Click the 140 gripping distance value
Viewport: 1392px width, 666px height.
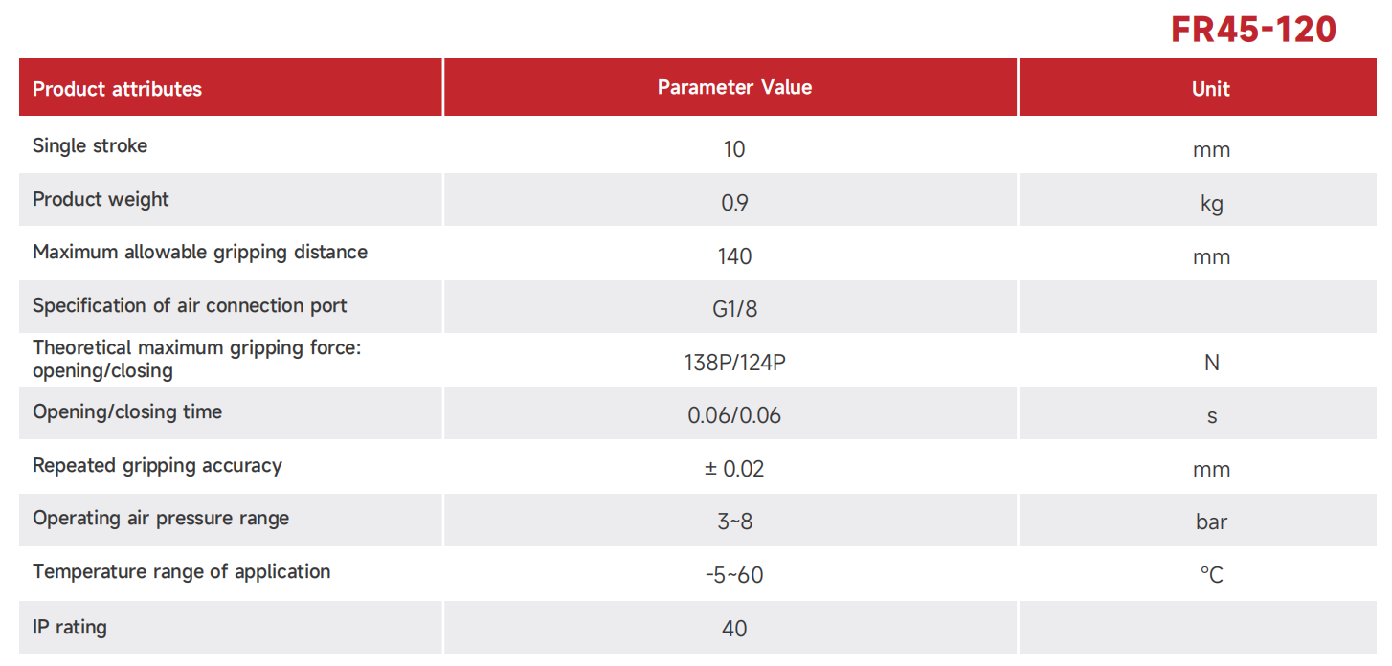734,256
